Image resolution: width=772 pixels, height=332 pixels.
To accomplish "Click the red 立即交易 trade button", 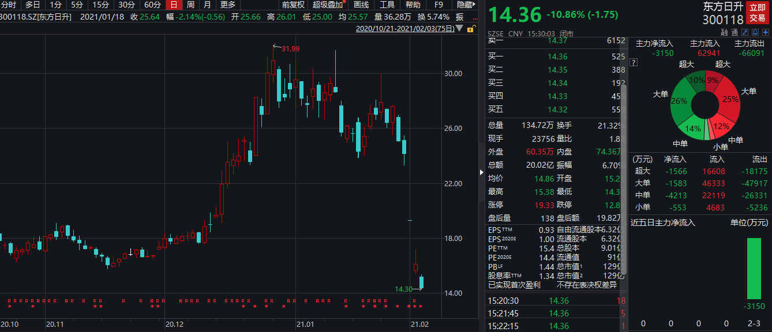I will click(757, 12).
